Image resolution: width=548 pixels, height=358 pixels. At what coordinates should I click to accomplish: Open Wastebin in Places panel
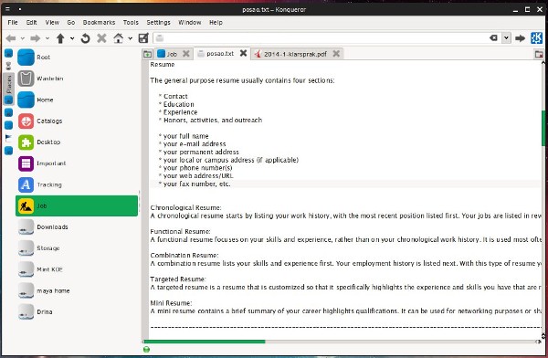77,79
